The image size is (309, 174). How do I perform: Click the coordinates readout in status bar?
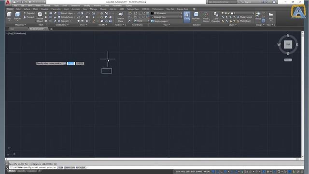click(189, 172)
